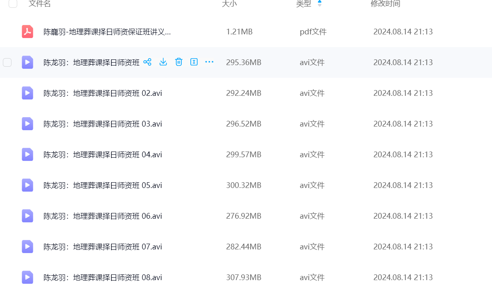Select the 04.avi row at its 299.57MB size

click(x=243, y=154)
